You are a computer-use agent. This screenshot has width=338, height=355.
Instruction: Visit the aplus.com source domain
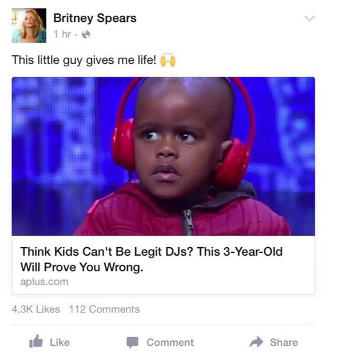pos(44,282)
